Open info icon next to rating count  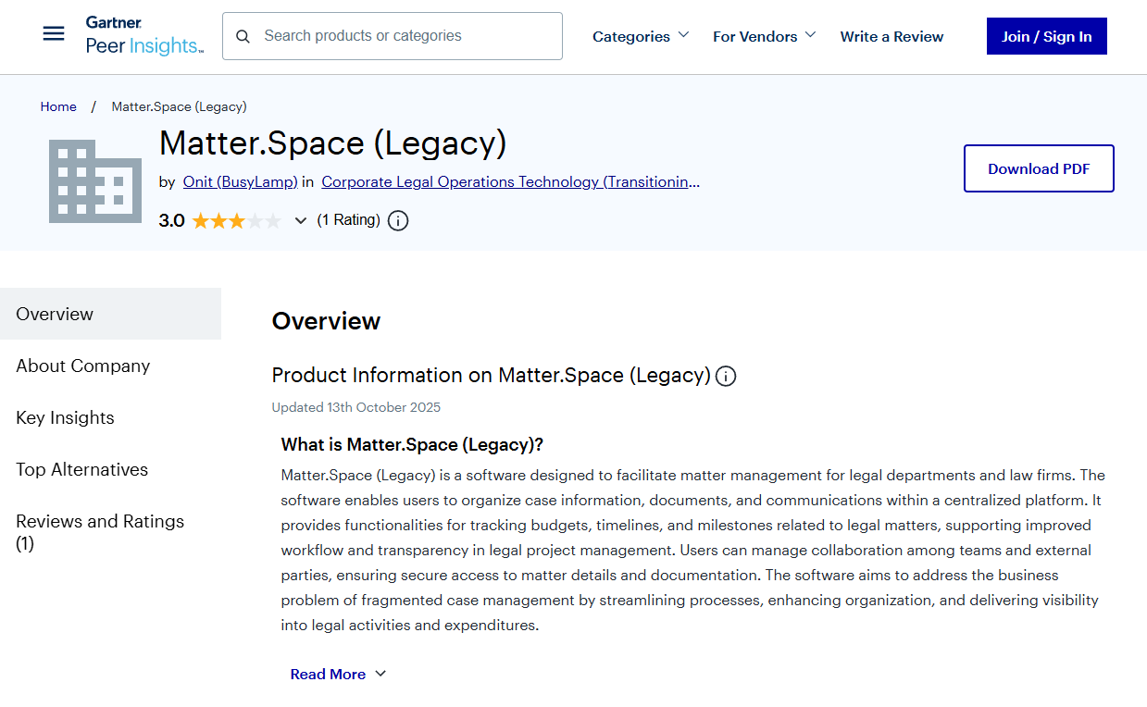(x=398, y=220)
